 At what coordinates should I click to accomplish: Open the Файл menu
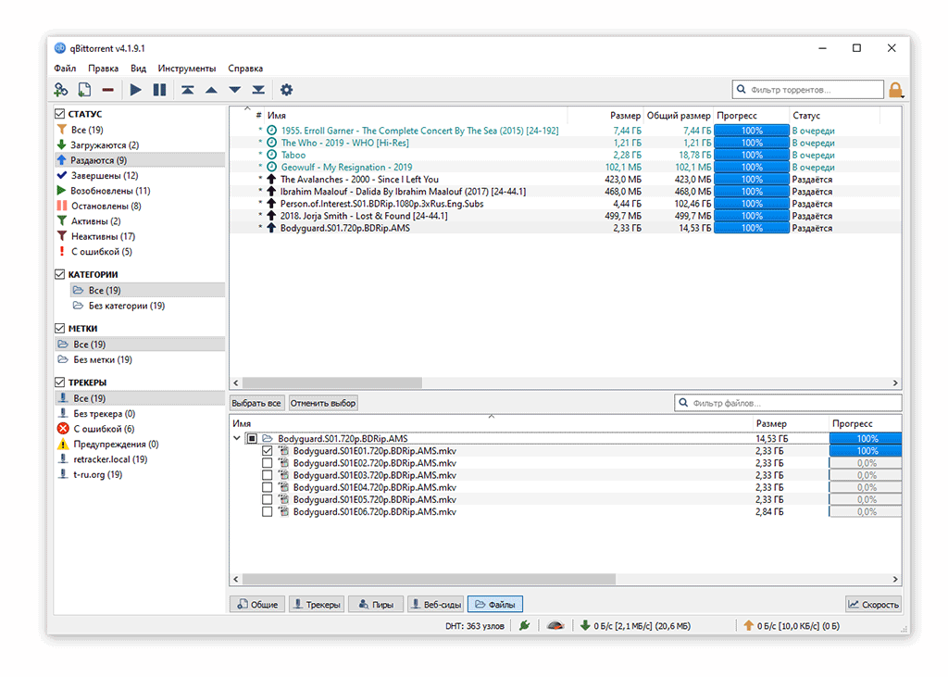pyautogui.click(x=65, y=69)
